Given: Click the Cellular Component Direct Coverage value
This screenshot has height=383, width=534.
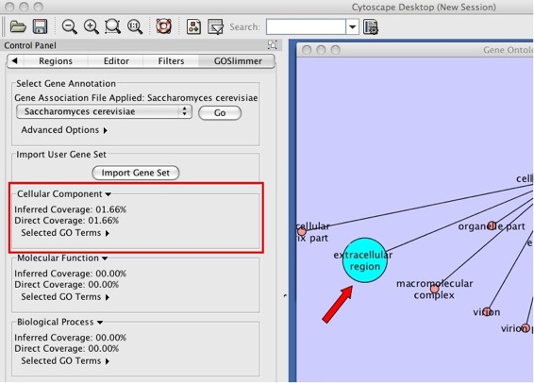Looking at the screenshot, I should (x=104, y=221).
